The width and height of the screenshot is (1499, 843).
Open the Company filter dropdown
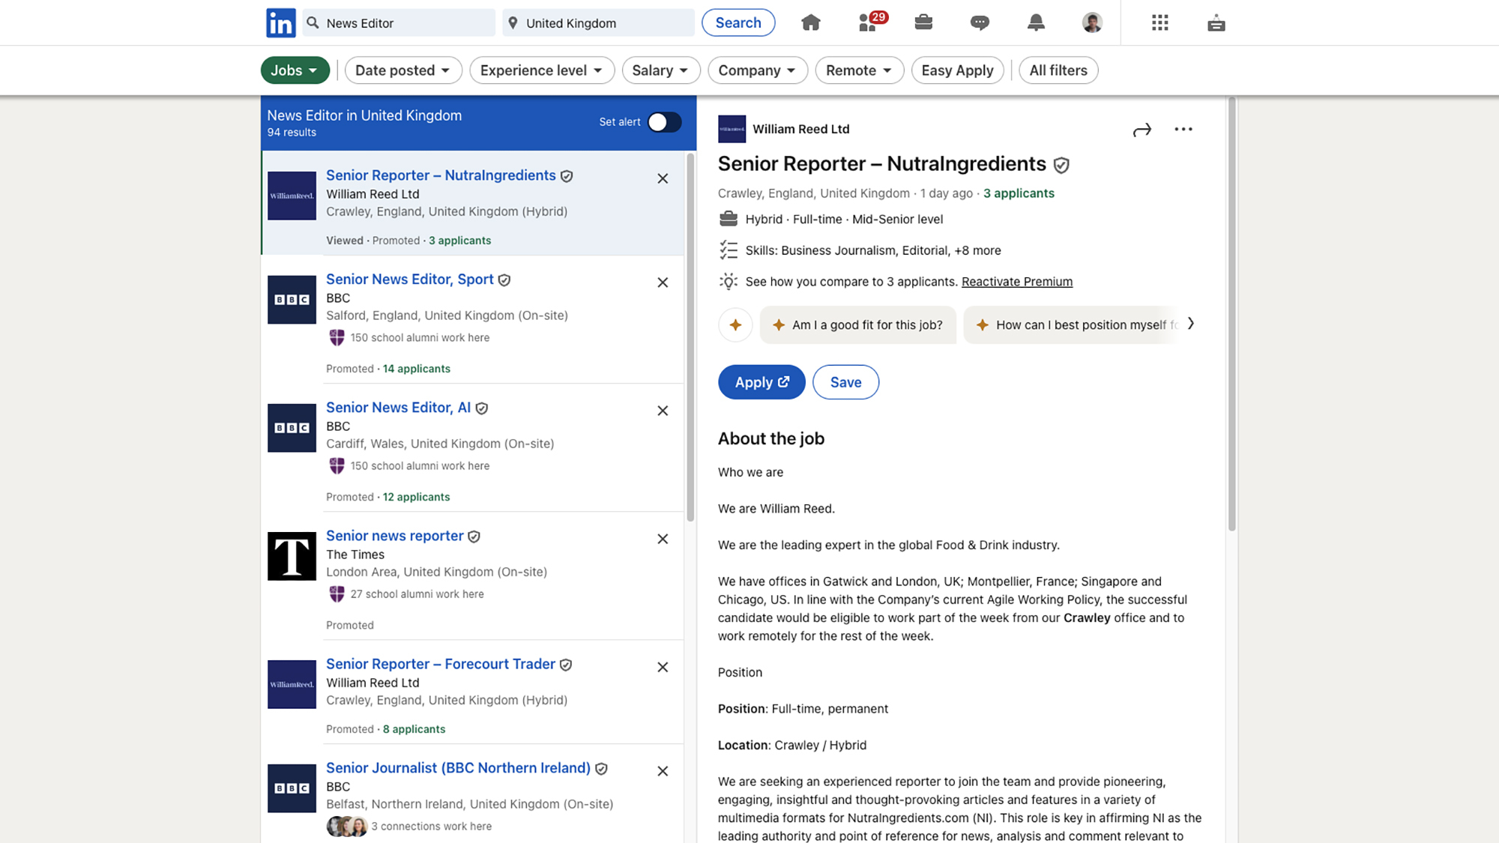pyautogui.click(x=757, y=70)
